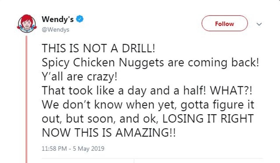The image size is (280, 163).
Task: Open the 11:58 PM timestamp
Action: click(x=55, y=149)
